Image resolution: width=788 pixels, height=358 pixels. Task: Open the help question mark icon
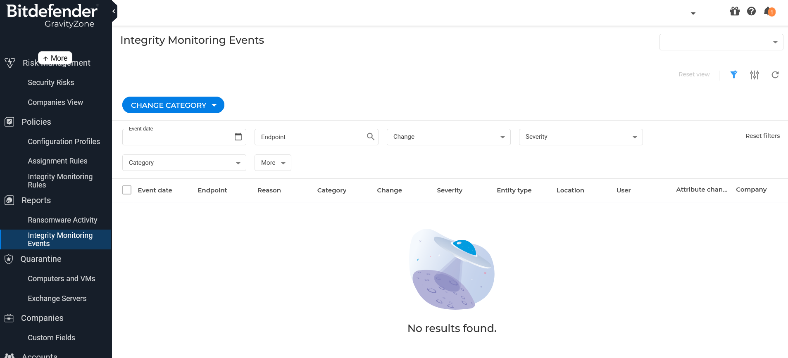[751, 11]
